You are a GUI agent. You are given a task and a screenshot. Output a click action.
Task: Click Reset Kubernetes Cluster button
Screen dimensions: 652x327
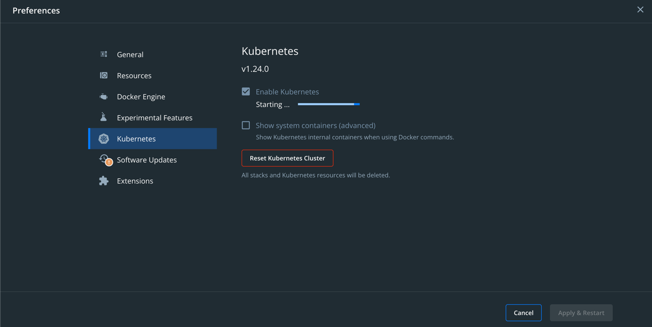pos(287,158)
